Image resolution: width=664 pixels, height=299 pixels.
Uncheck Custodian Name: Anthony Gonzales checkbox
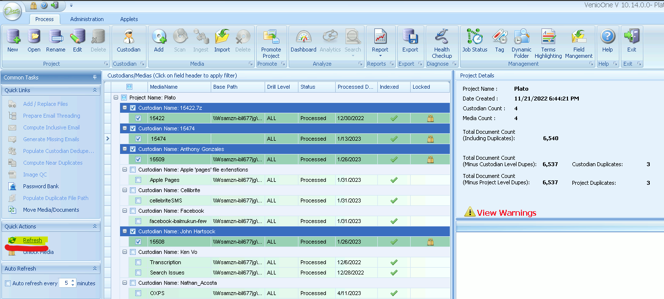(x=132, y=149)
